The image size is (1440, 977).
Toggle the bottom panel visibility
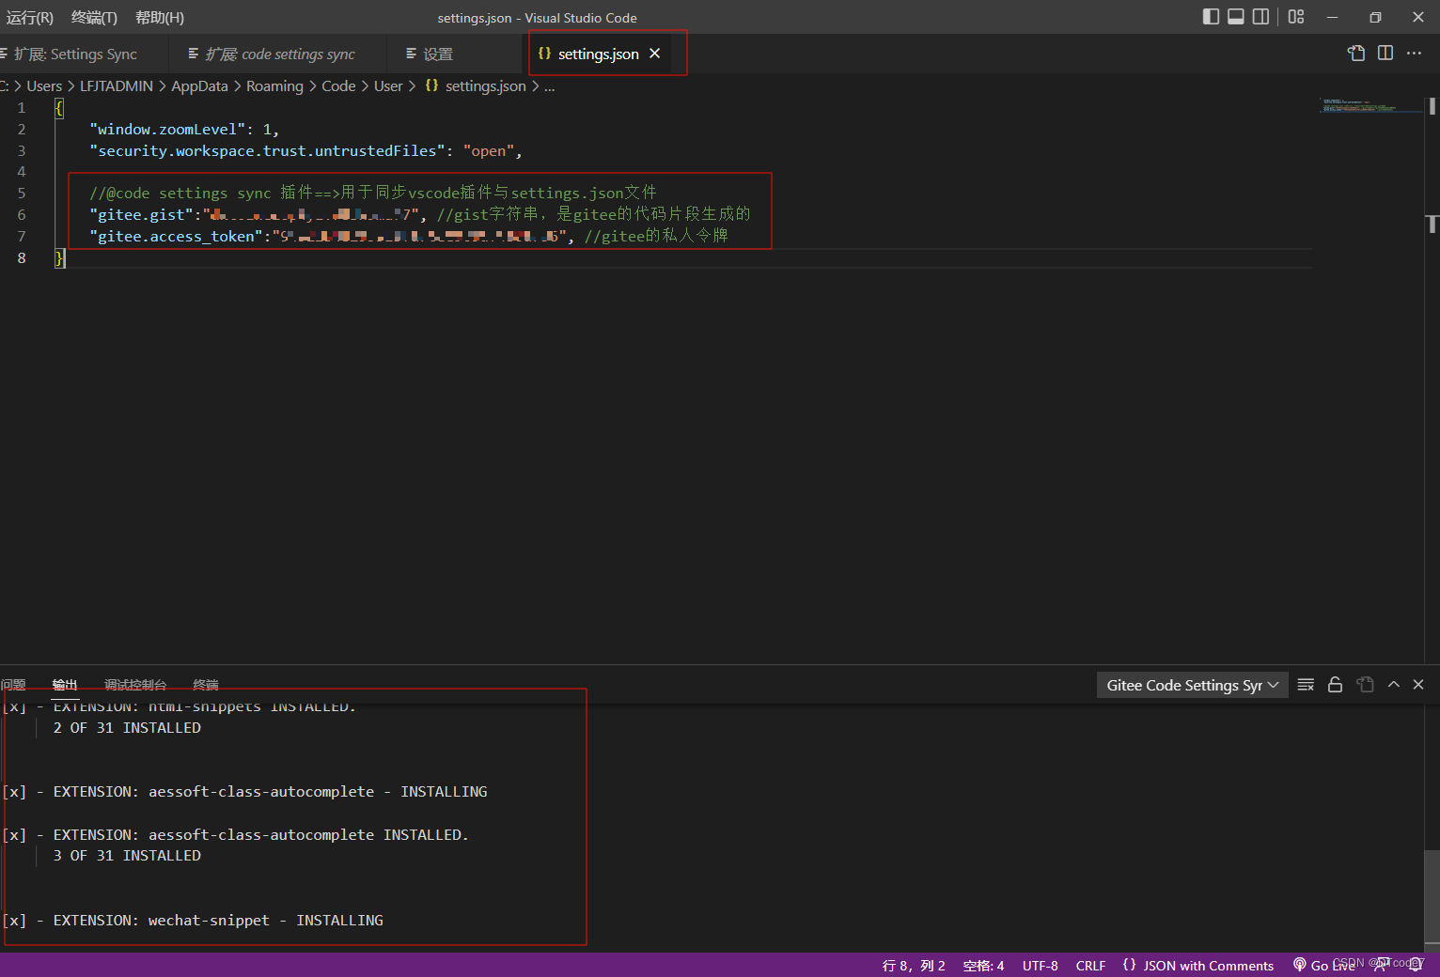(x=1234, y=16)
